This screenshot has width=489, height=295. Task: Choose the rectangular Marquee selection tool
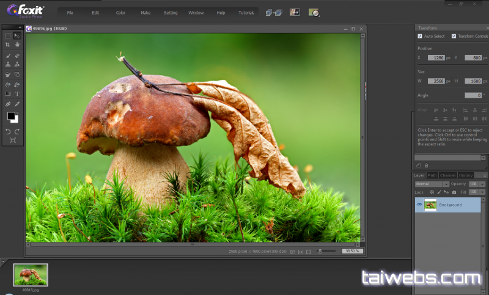[7, 35]
